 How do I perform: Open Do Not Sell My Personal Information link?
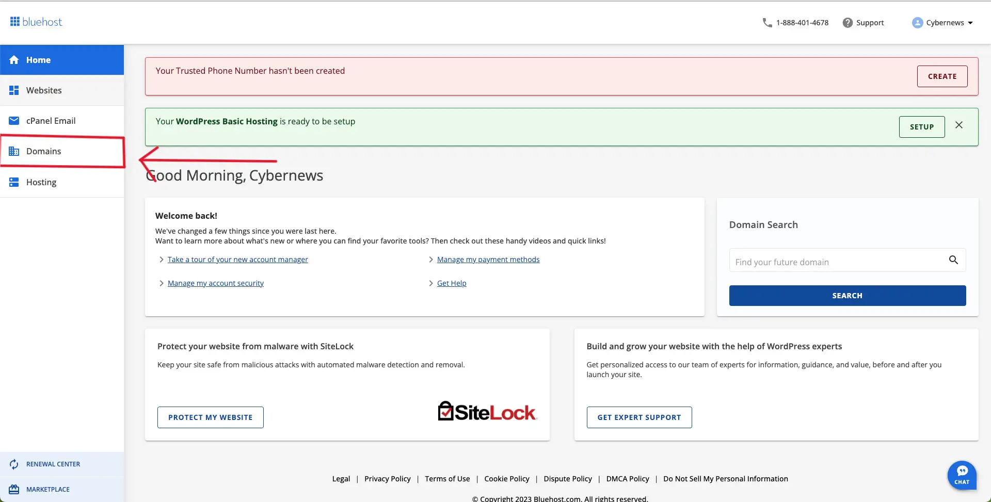726,479
